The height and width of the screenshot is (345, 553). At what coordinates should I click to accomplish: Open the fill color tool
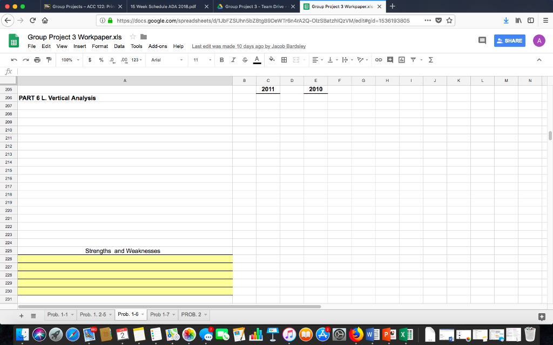pyautogui.click(x=272, y=60)
